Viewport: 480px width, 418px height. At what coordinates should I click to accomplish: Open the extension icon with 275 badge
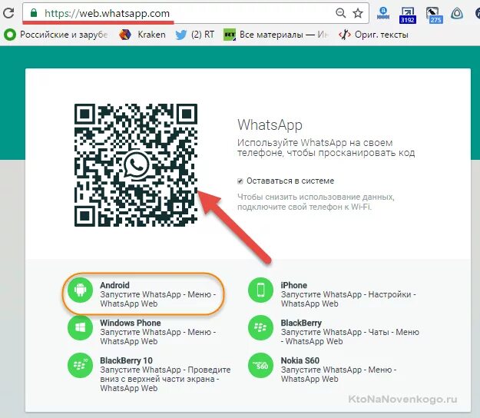coord(434,15)
